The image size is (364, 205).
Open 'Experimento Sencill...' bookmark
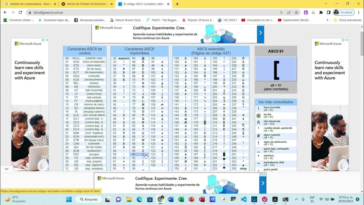[294, 20]
